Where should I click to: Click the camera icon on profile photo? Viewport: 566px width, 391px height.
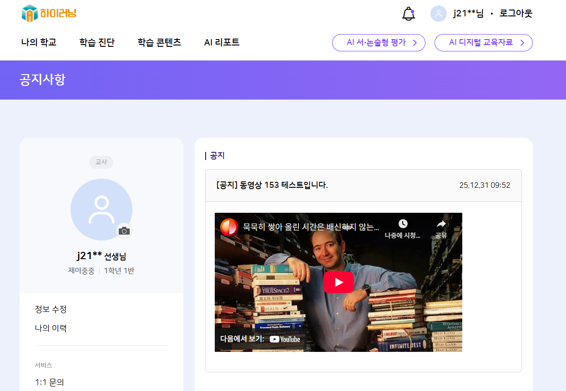(x=124, y=231)
